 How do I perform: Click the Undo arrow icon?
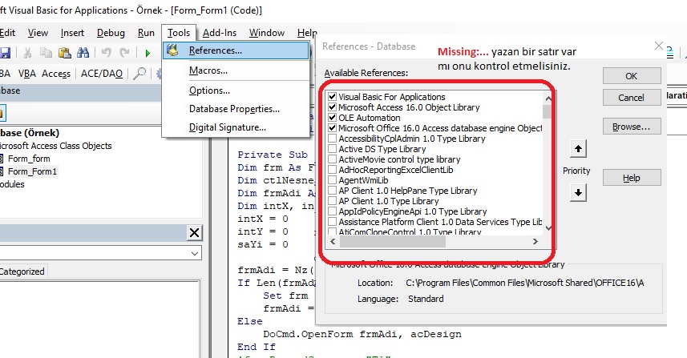coord(107,53)
